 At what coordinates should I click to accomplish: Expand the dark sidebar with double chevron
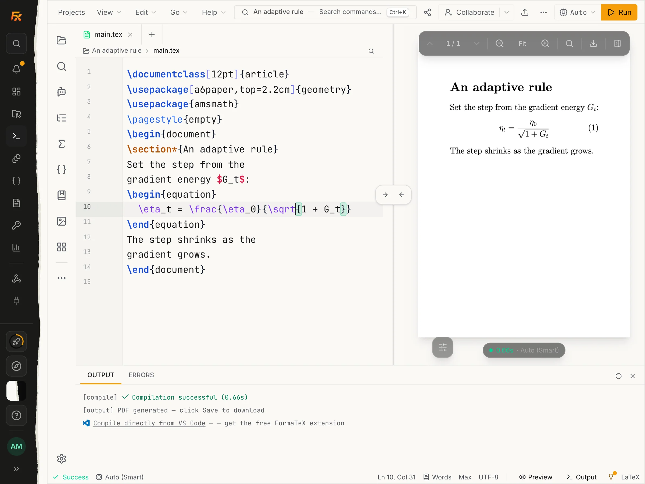(x=16, y=468)
